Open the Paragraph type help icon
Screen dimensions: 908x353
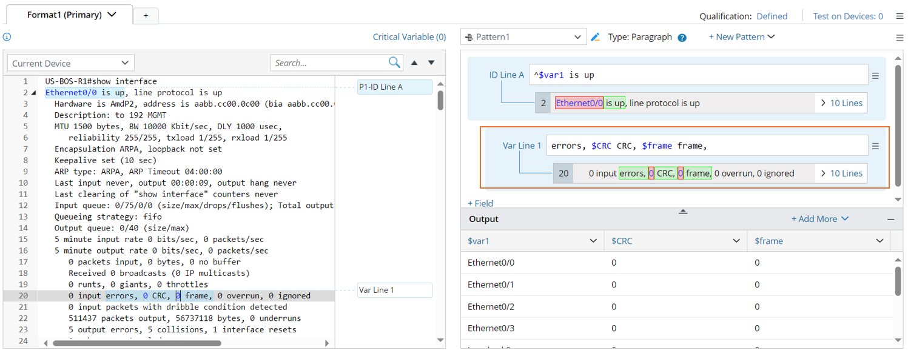click(x=682, y=38)
